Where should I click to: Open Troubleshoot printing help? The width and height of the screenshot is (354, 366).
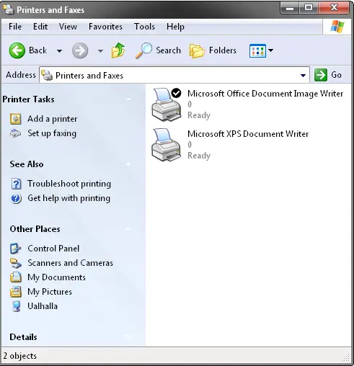(x=69, y=184)
